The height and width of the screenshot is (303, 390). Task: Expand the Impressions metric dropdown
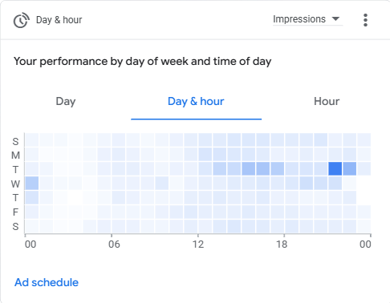(307, 19)
